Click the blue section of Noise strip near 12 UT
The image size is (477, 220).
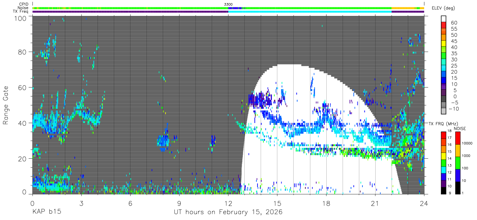[x=235, y=8]
